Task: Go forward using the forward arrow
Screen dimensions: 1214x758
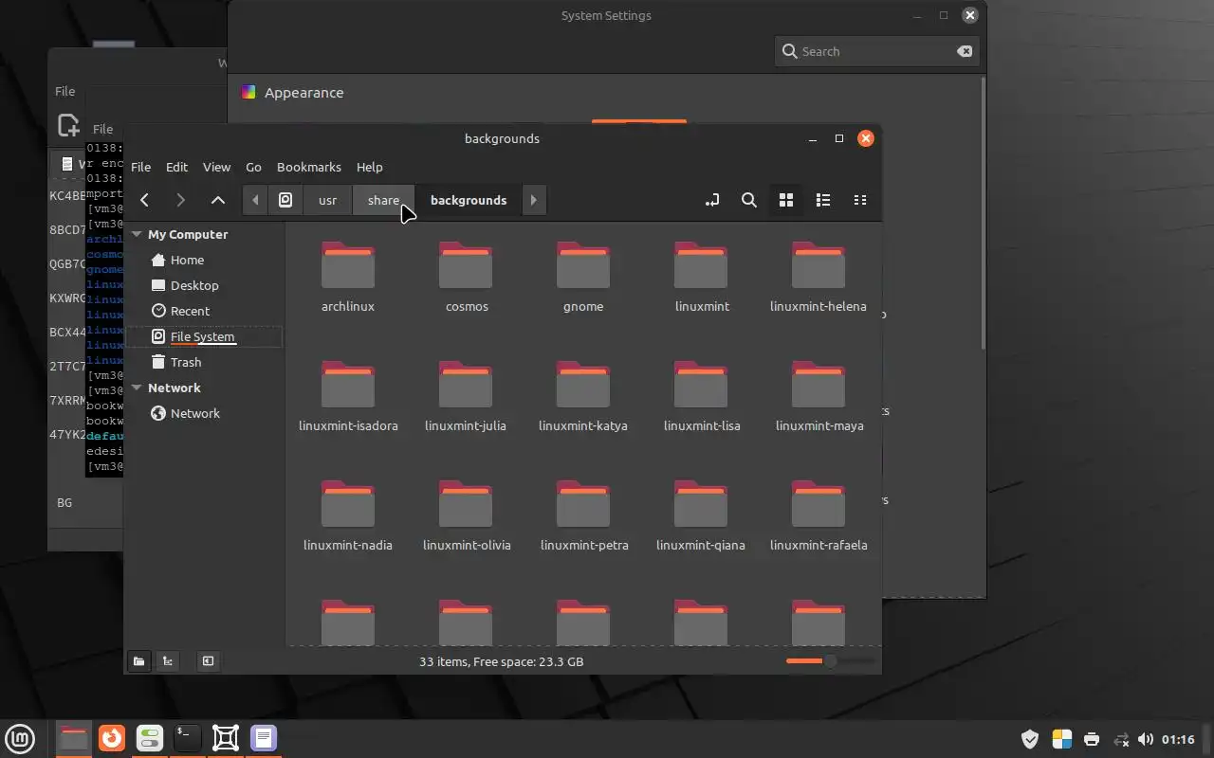Action: point(180,200)
